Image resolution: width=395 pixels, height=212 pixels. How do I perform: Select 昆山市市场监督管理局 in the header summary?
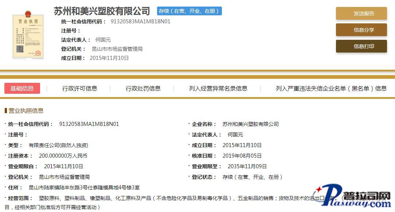tap(117, 49)
